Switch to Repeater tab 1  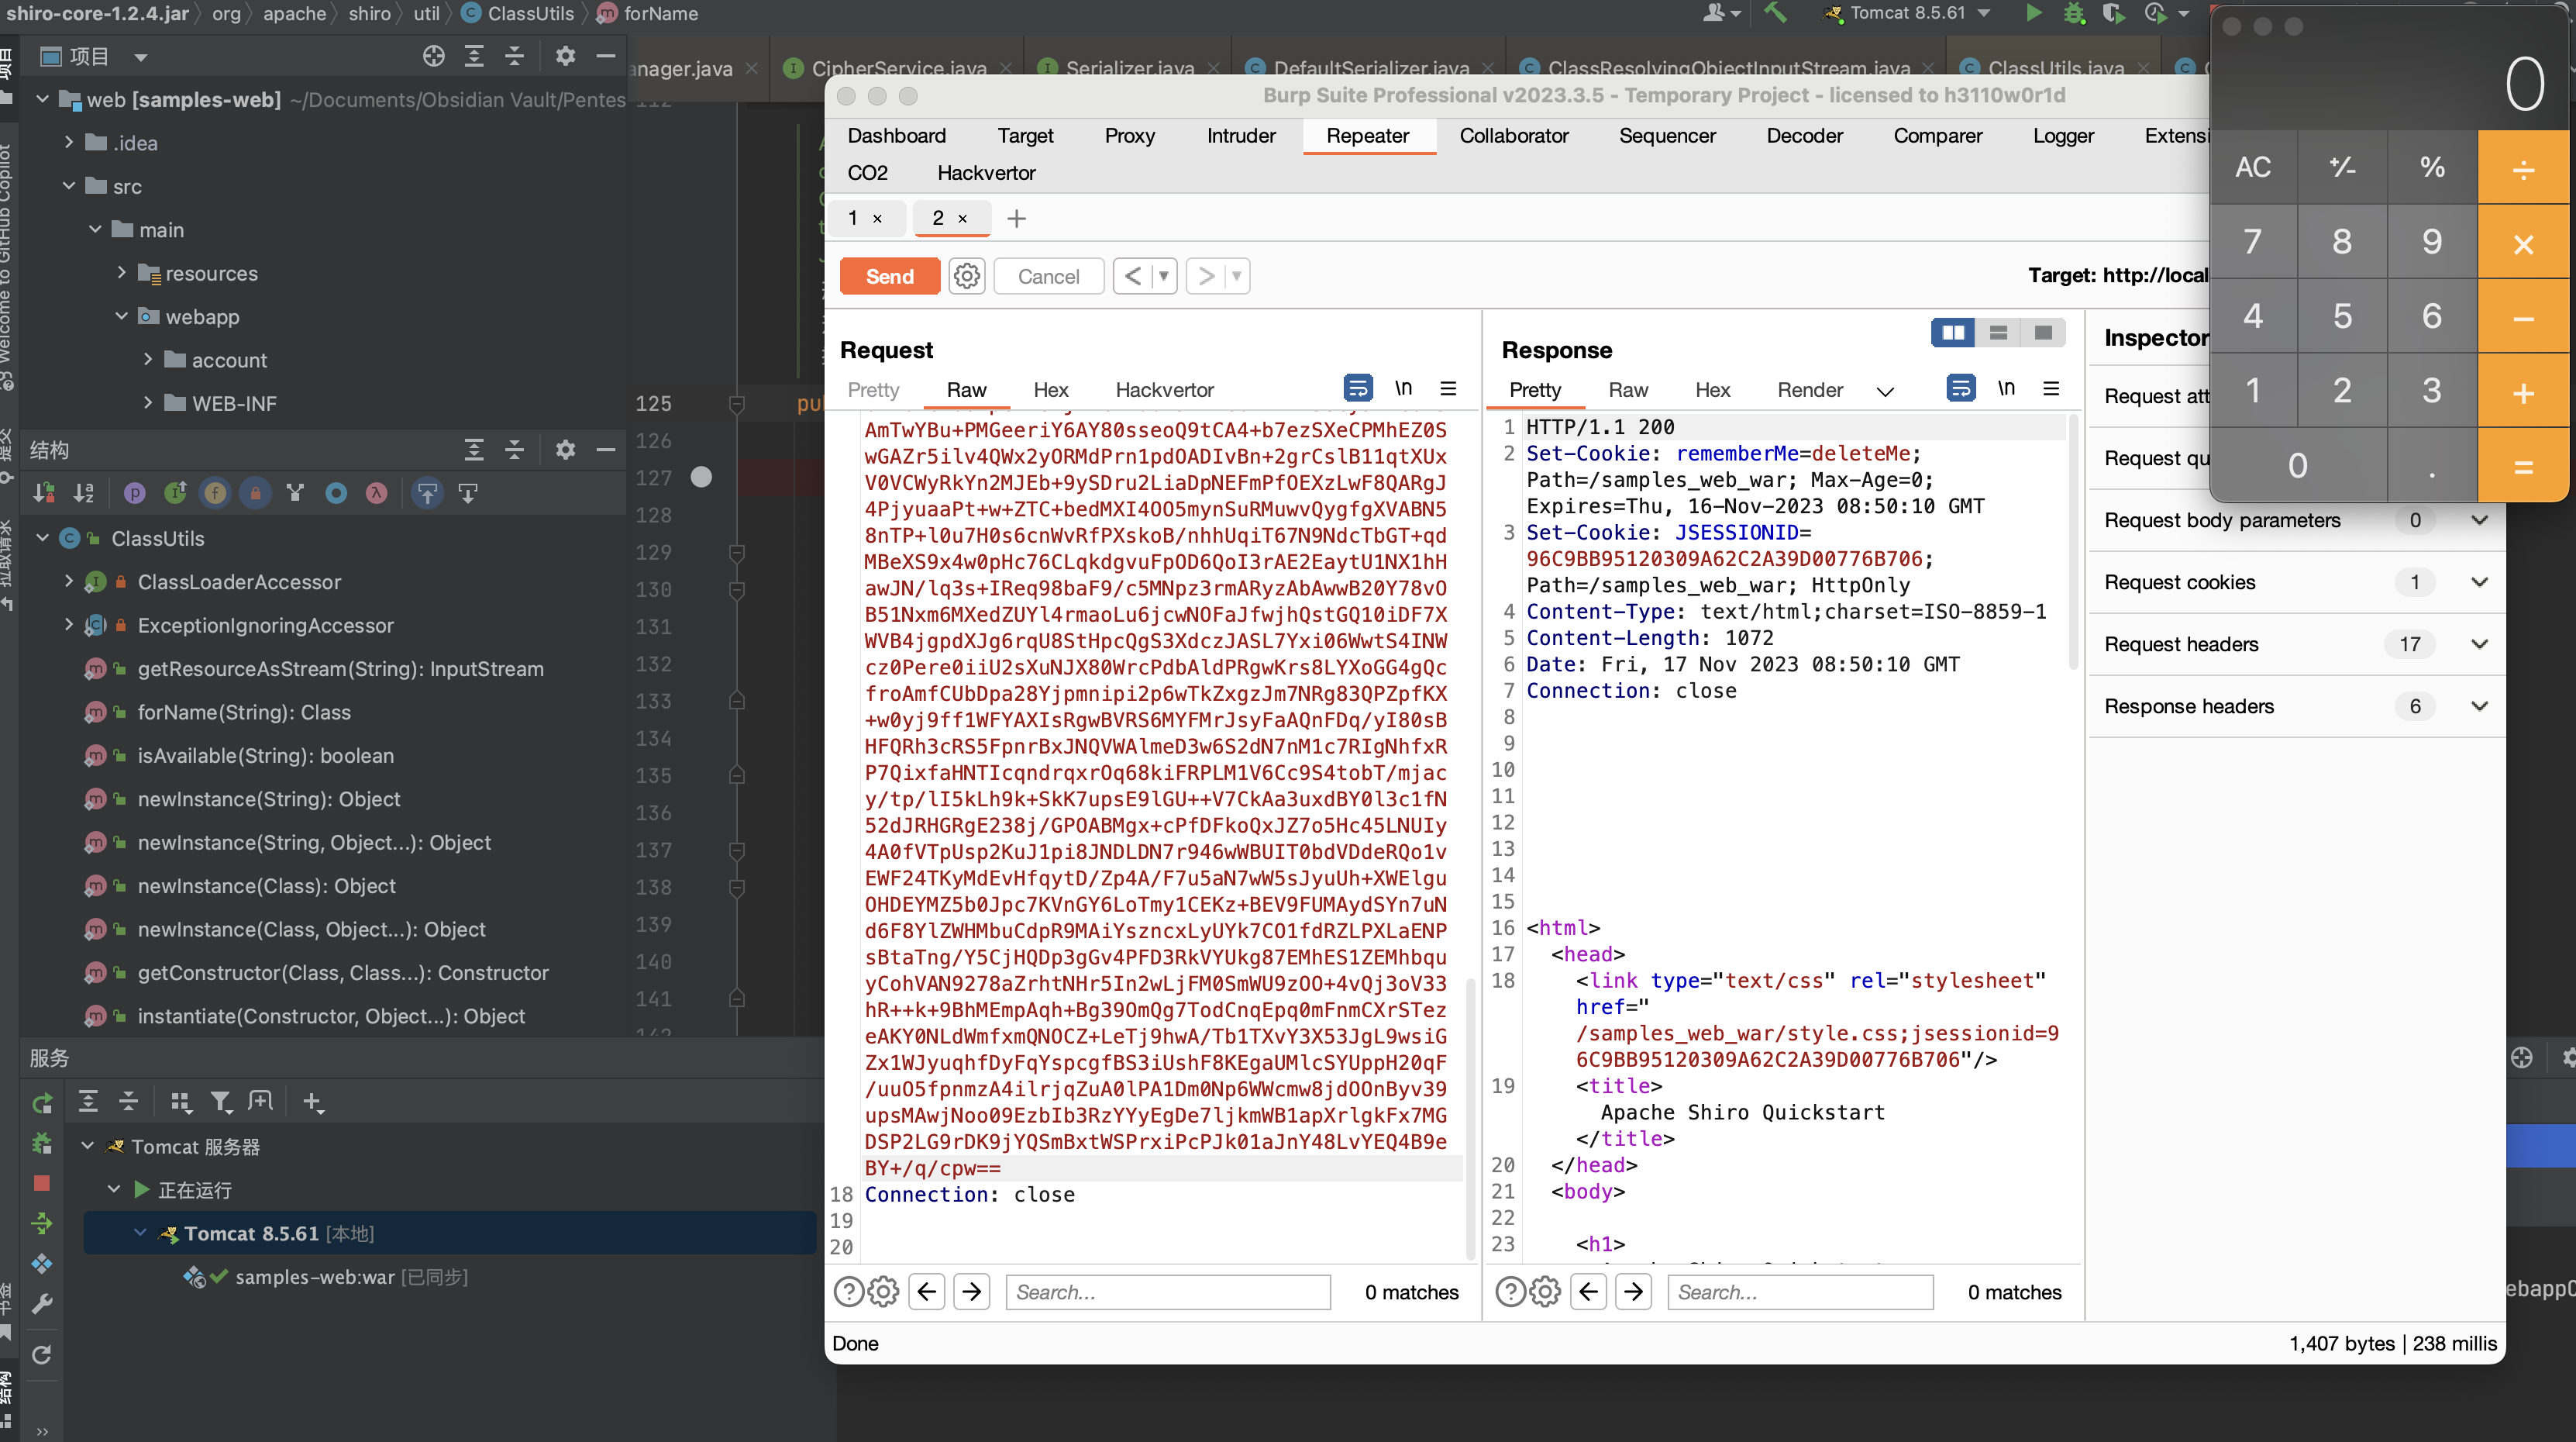[x=853, y=218]
